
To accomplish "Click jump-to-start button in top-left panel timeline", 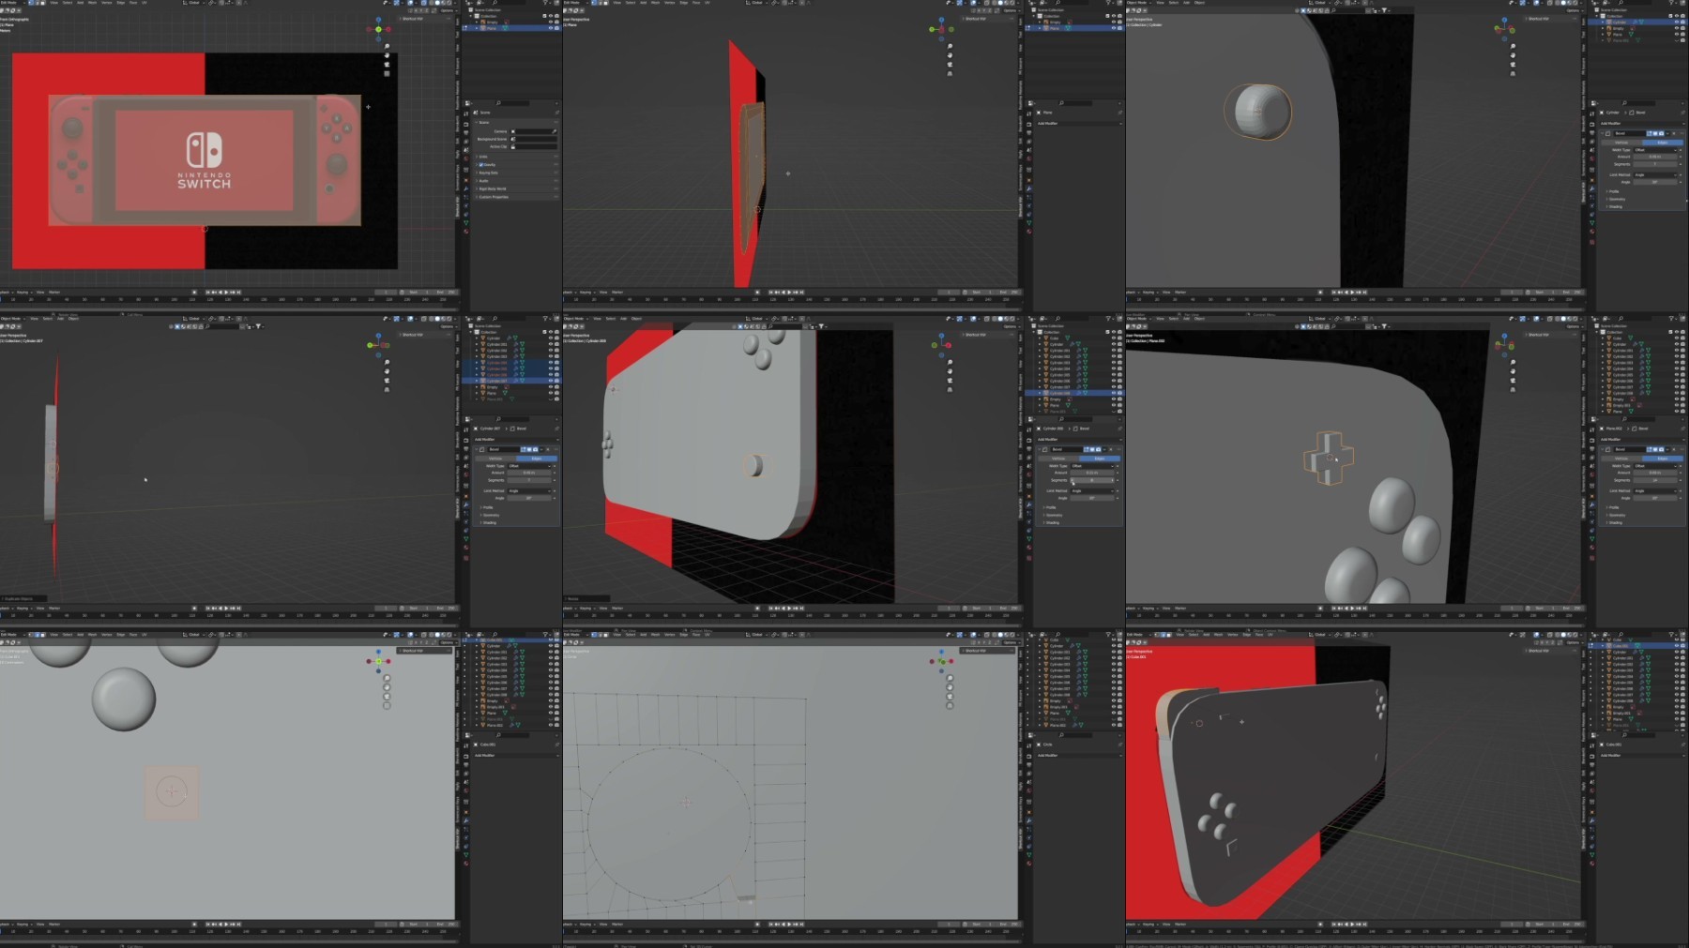I will coord(206,292).
